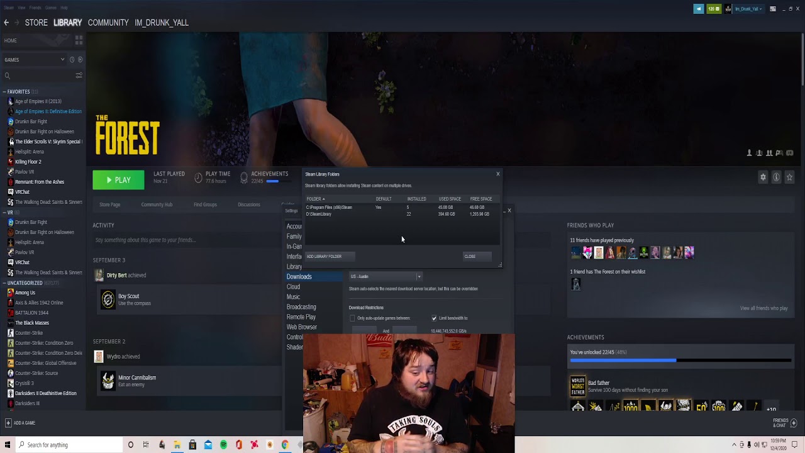The height and width of the screenshot is (453, 805).
Task: Collapse the VR category
Action: [4, 213]
